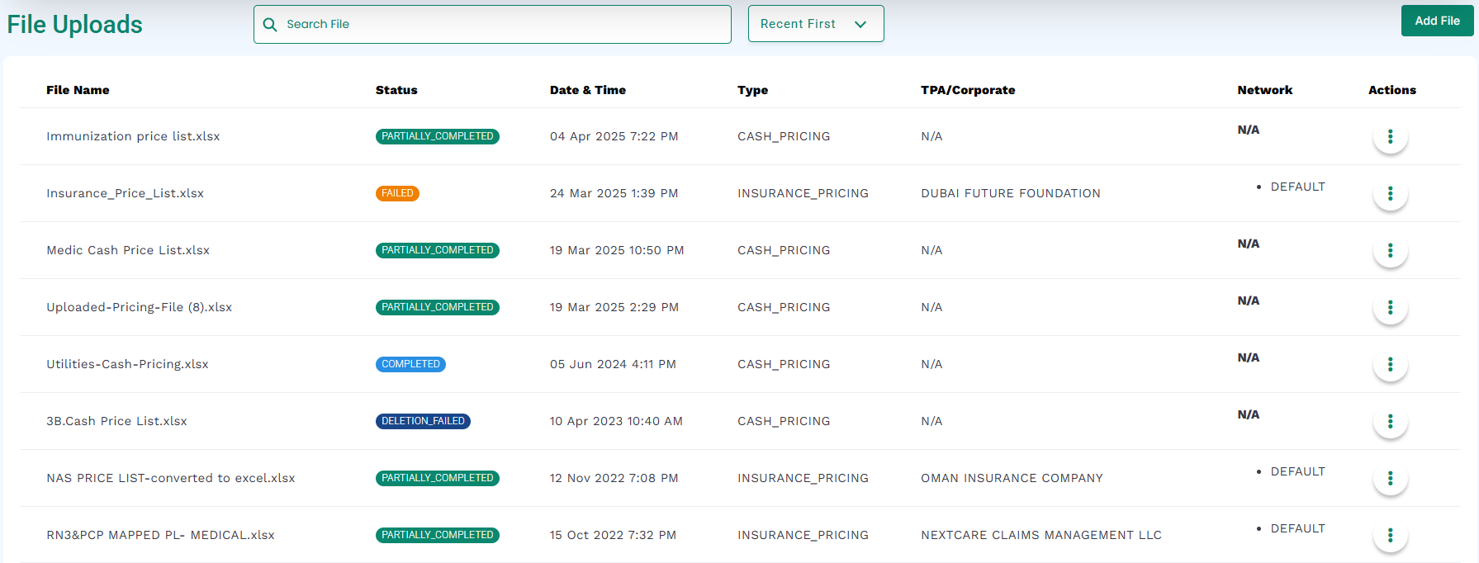Screen dimensions: 1479x563
Task: Click the Date & Time column header
Action: 588,90
